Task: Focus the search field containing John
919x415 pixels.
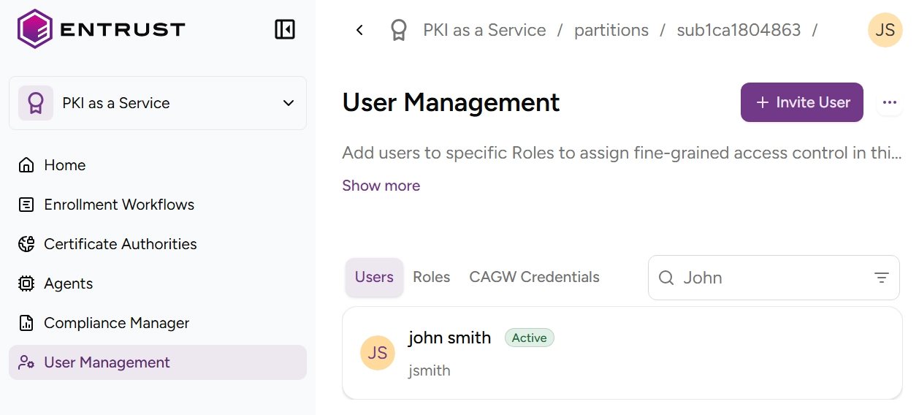Action: pyautogui.click(x=774, y=278)
